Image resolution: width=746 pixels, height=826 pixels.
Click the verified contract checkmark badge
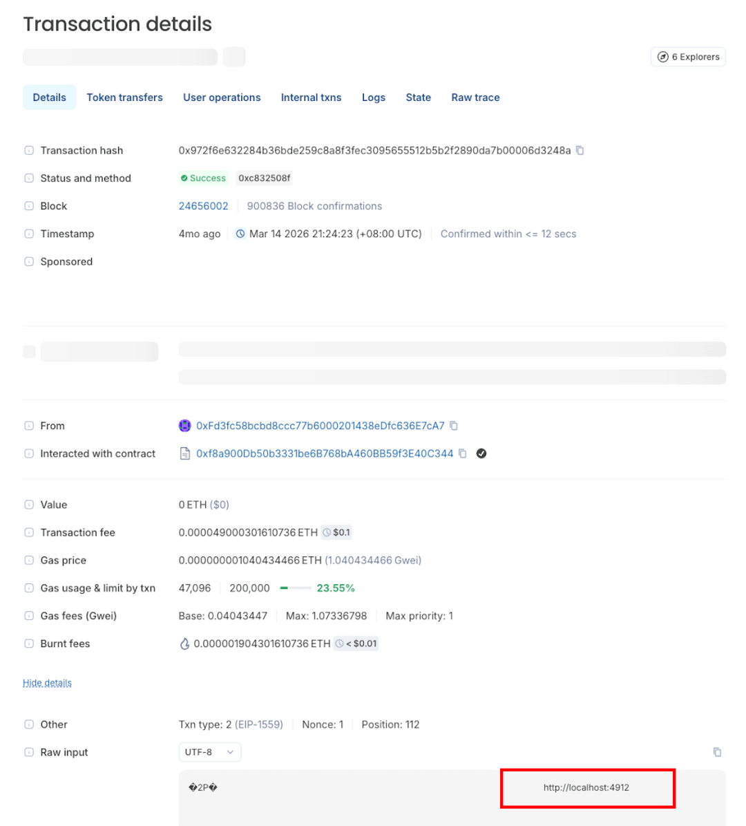click(481, 453)
